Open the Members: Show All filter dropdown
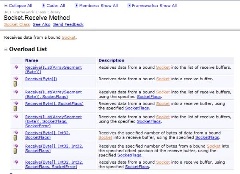Image resolution: width=240 pixels, height=174 pixels. 98,6
